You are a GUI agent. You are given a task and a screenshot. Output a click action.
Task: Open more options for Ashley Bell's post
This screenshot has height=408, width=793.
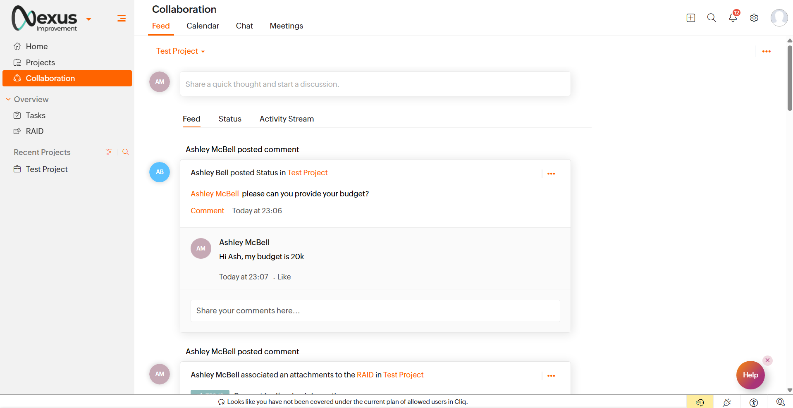[551, 174]
